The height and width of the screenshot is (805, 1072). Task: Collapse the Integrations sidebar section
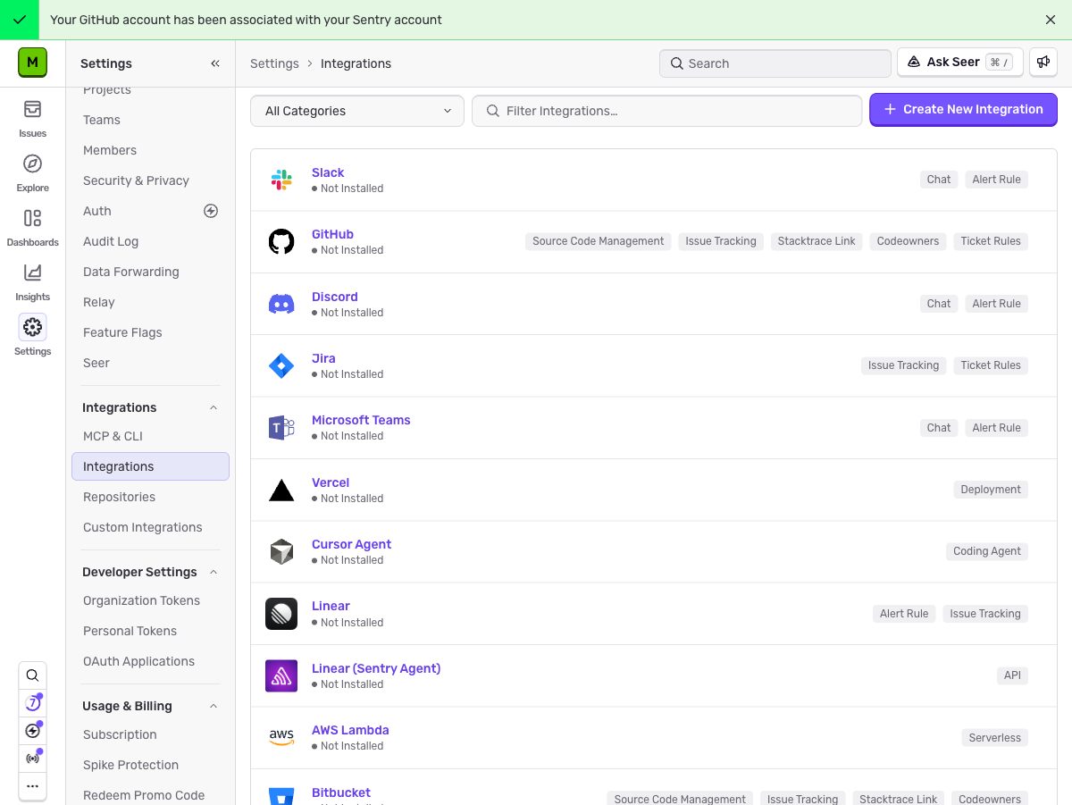[214, 407]
